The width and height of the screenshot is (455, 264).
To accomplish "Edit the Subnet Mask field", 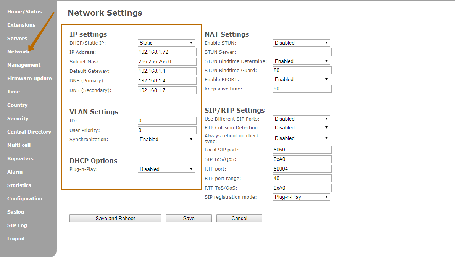I will pos(167,61).
